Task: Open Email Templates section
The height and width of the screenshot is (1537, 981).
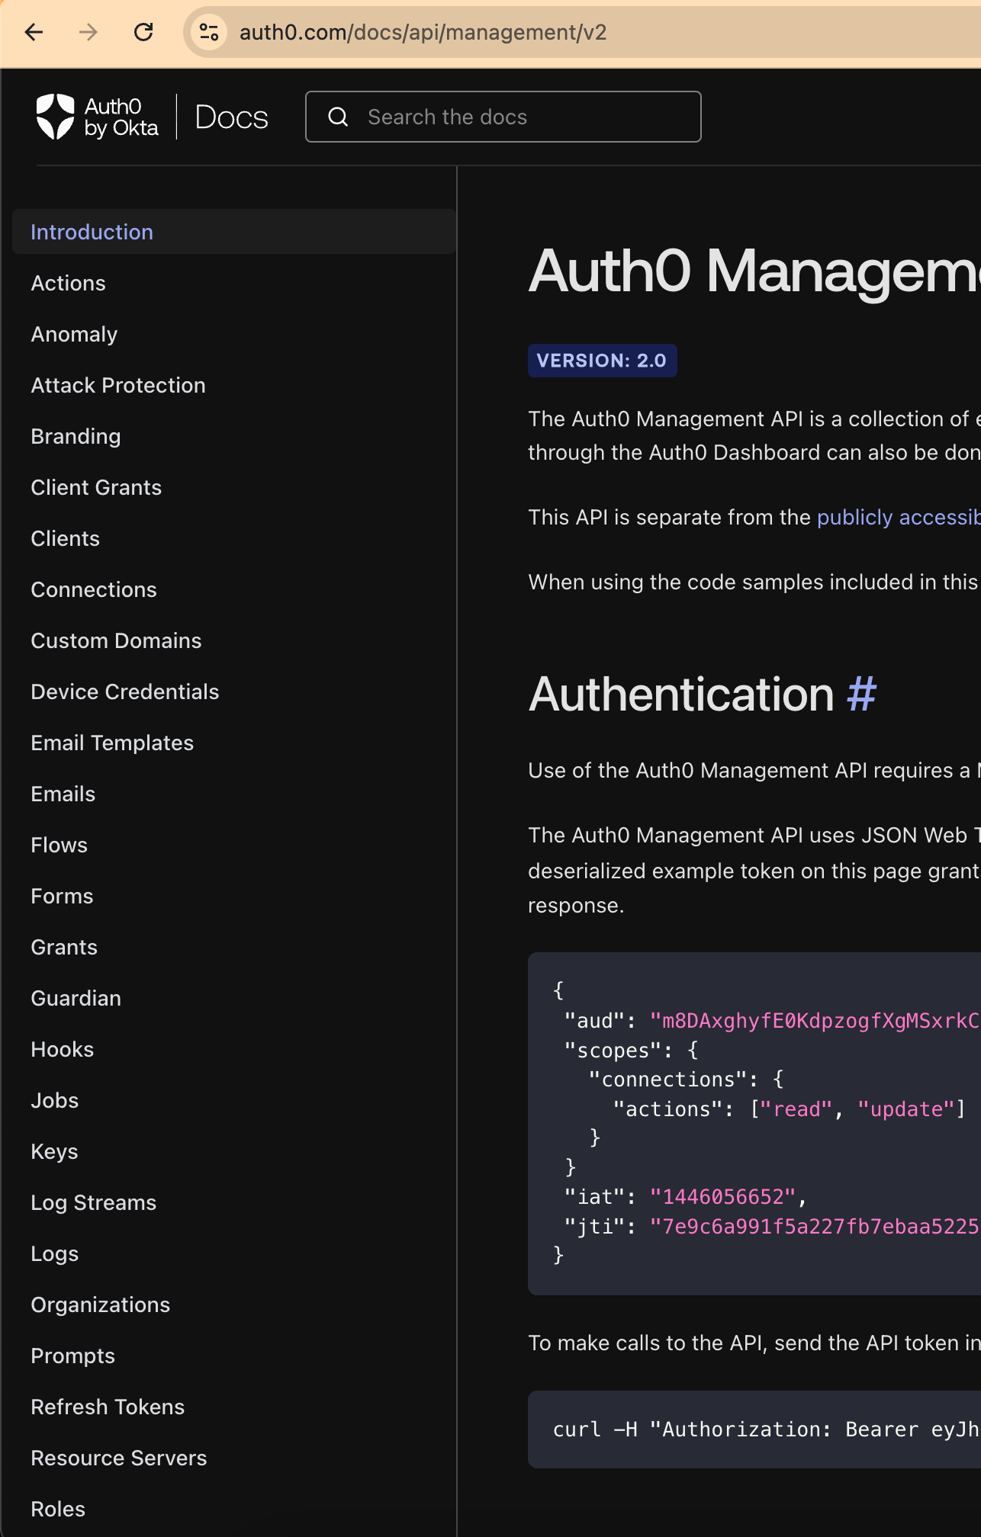Action: tap(112, 743)
